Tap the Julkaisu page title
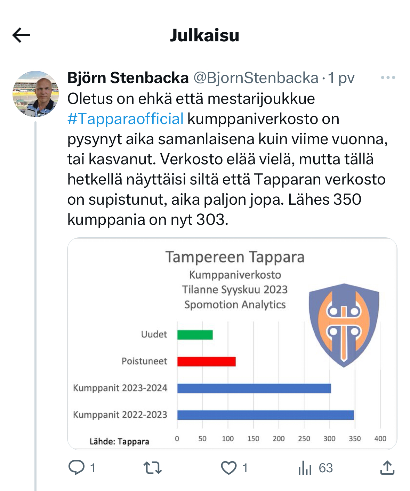Image resolution: width=410 pixels, height=491 pixels. pyautogui.click(x=204, y=35)
